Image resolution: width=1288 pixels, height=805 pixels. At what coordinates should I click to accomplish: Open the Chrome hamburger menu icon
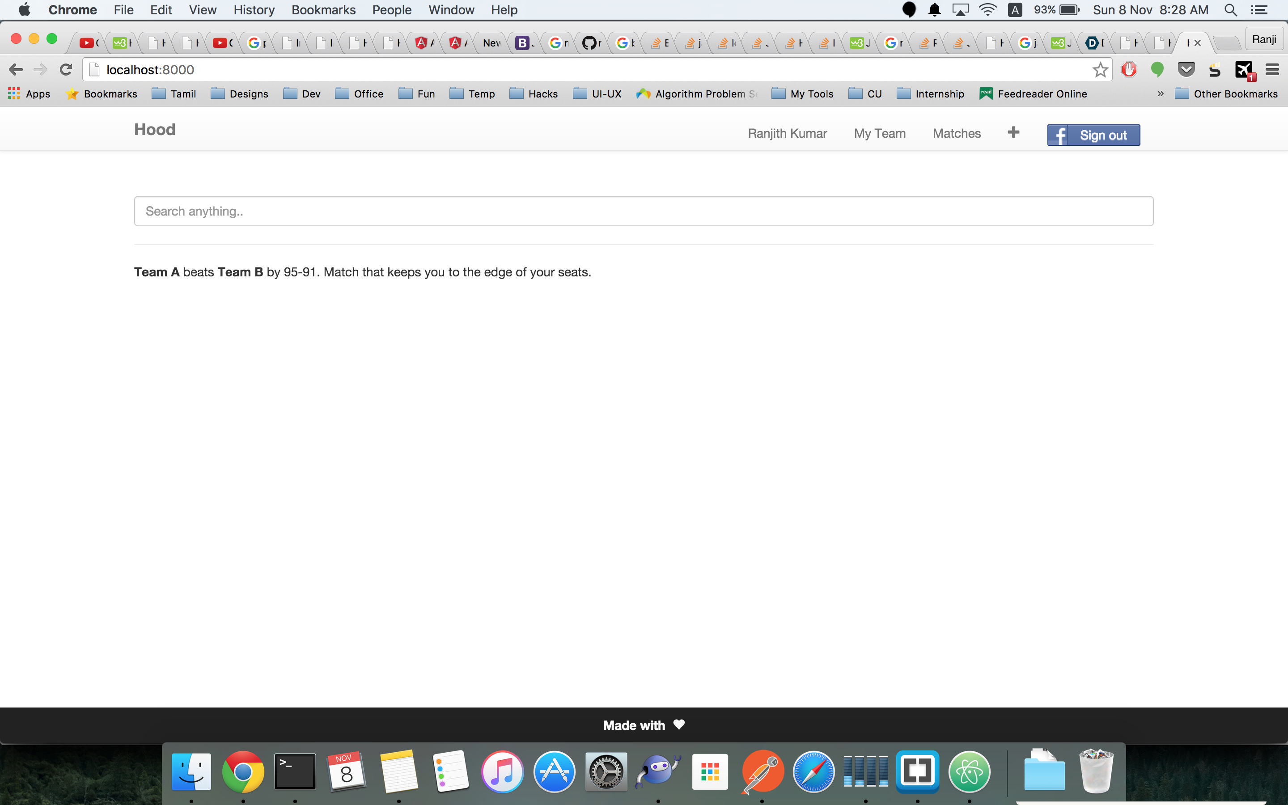(1272, 70)
